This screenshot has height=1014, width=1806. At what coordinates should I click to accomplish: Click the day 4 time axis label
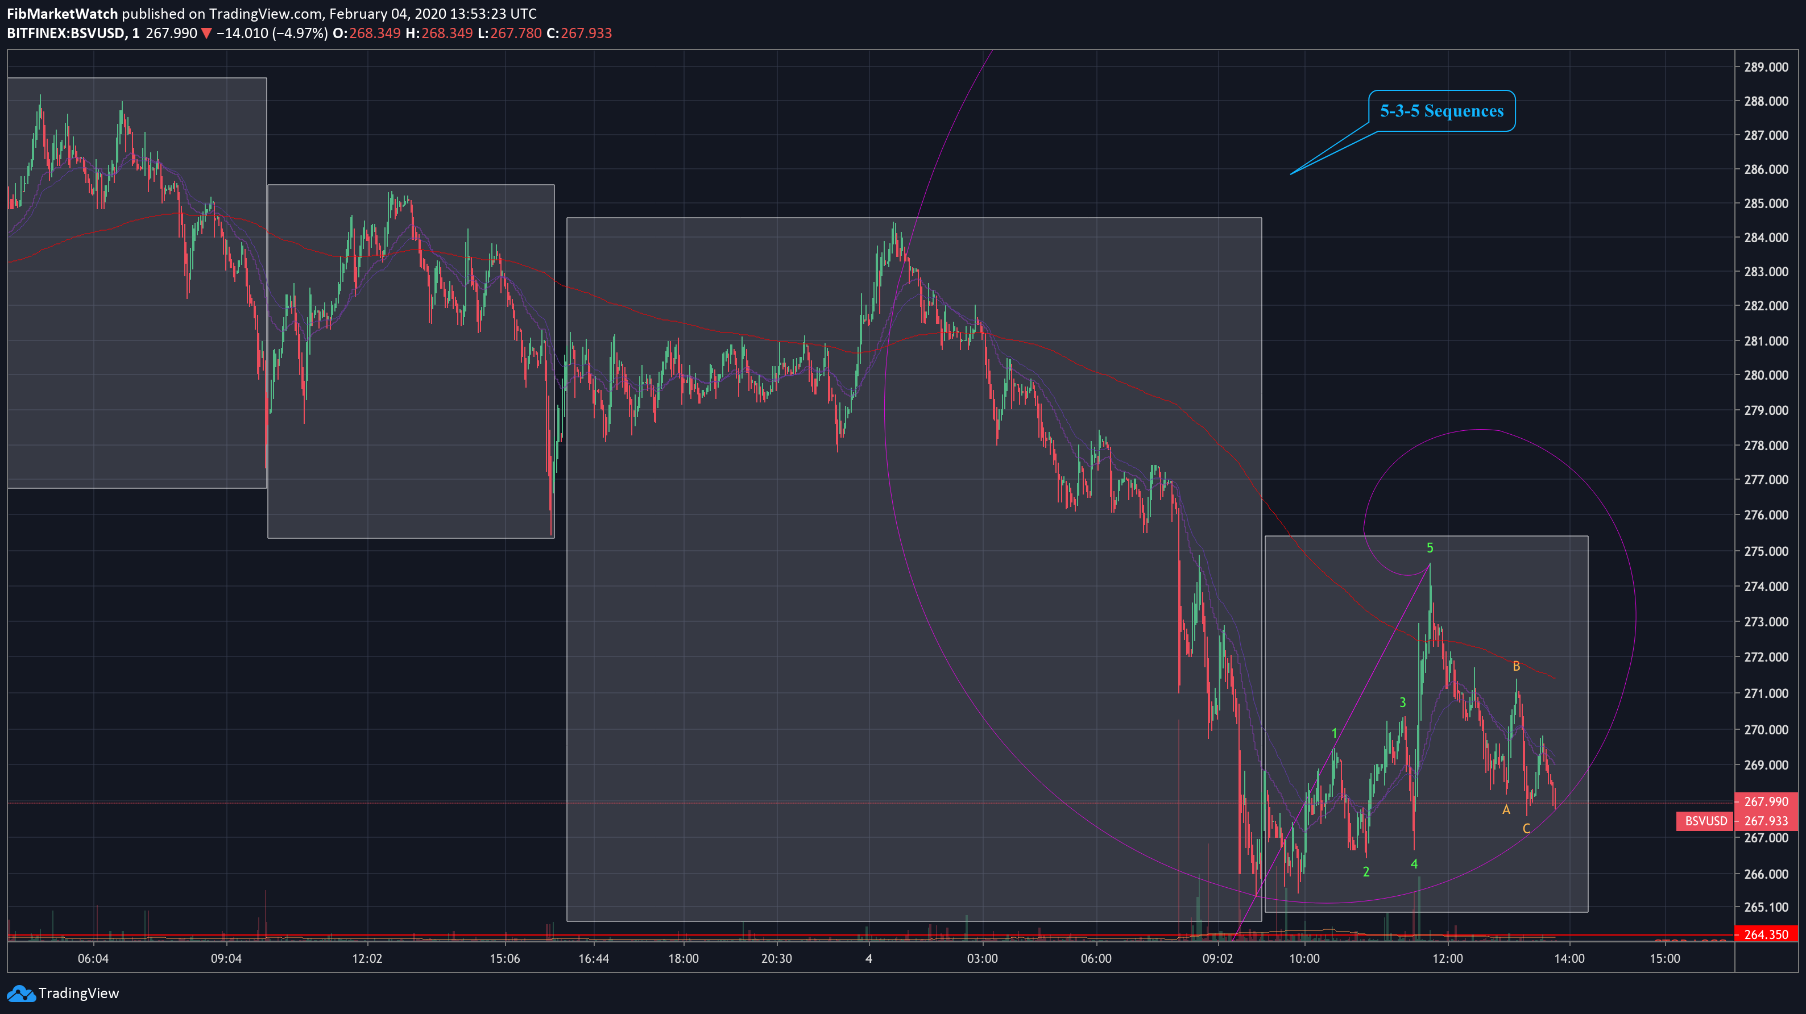[869, 958]
